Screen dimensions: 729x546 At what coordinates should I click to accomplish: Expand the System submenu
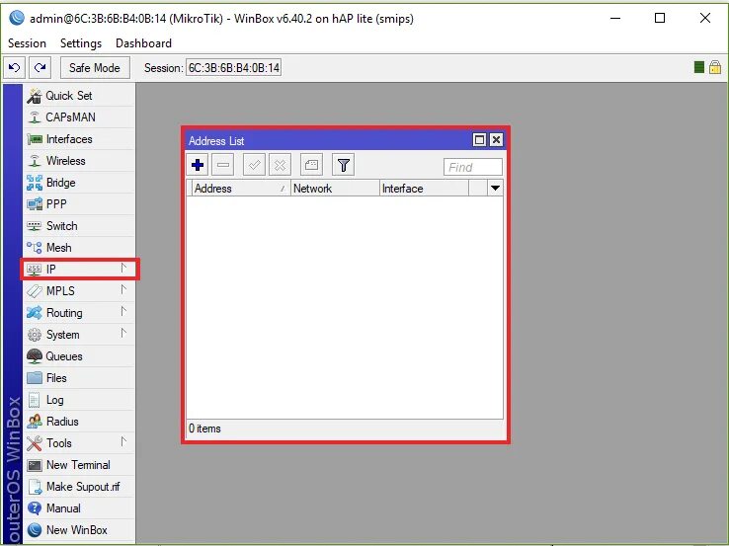pos(79,335)
